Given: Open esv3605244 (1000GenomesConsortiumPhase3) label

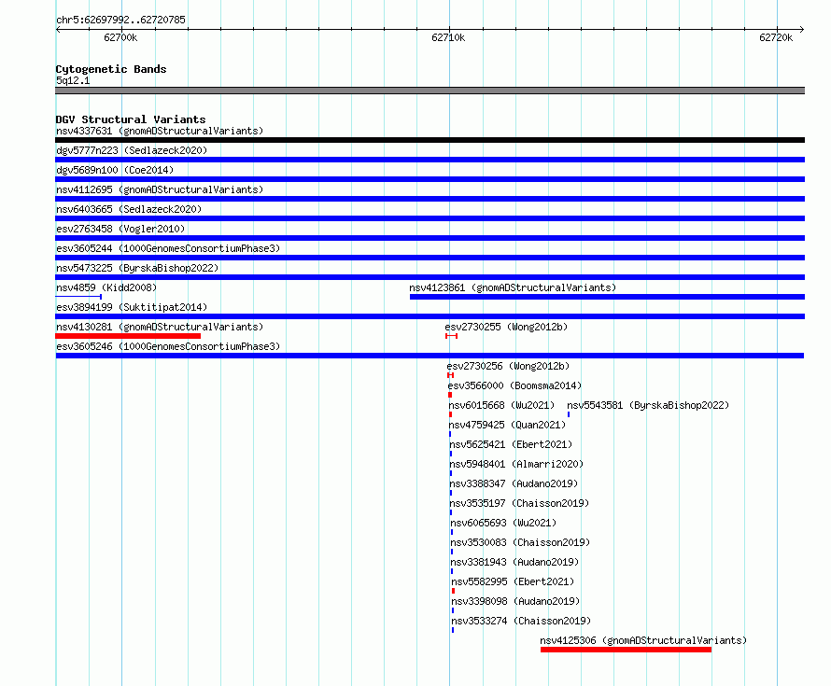Looking at the screenshot, I should click(x=168, y=248).
